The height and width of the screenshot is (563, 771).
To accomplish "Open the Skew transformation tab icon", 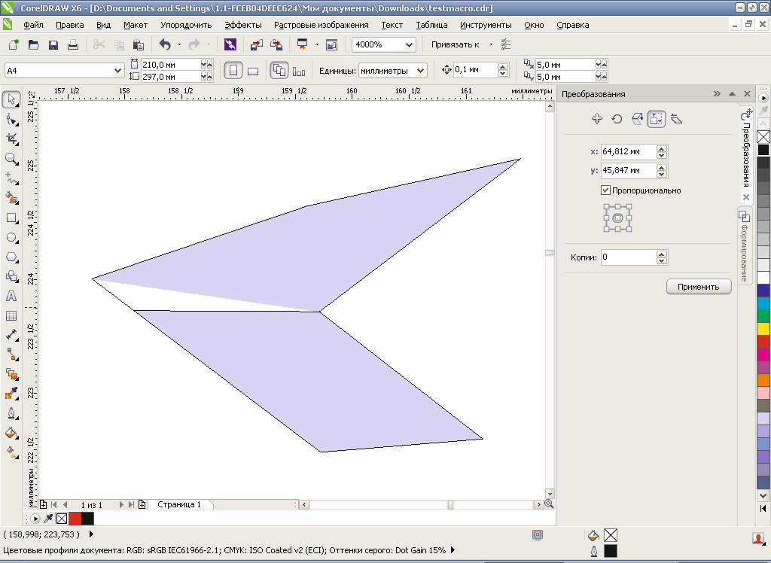I will [x=677, y=118].
